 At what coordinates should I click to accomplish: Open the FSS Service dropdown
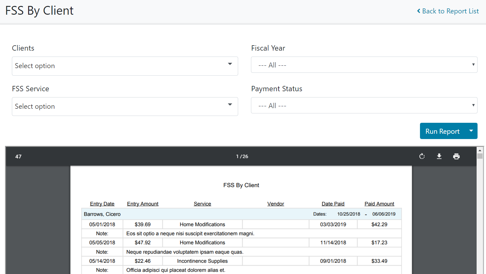[125, 107]
